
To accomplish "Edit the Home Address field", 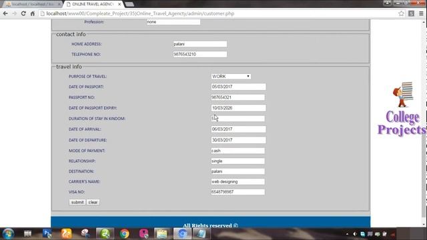I will click(x=200, y=44).
